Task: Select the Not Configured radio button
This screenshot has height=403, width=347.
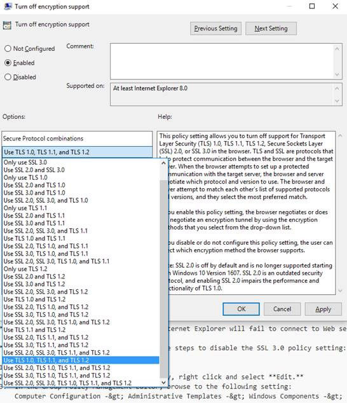Action: (8, 48)
